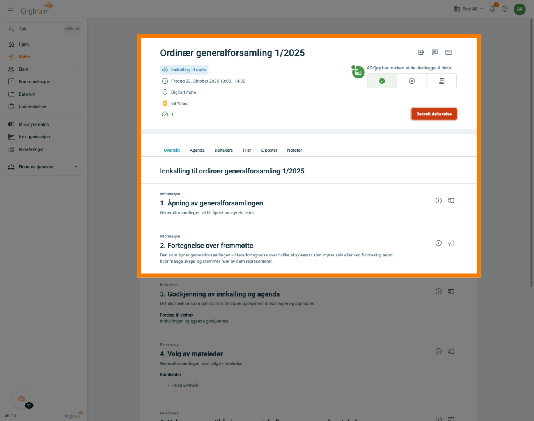Open the Deltakere tab
This screenshot has width=534, height=421.
224,150
